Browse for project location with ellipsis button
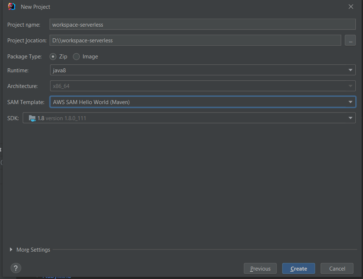Viewport: 363px width, 279px height. pos(350,40)
